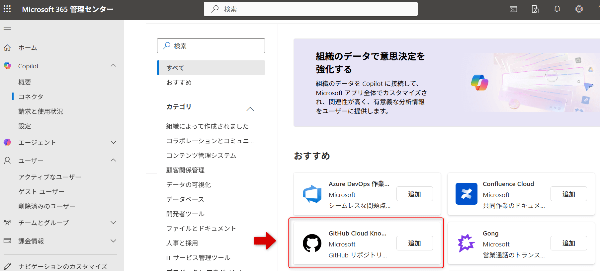600x271 pixels.
Task: Filter by コンテンツ管理システム category
Action: (201, 156)
